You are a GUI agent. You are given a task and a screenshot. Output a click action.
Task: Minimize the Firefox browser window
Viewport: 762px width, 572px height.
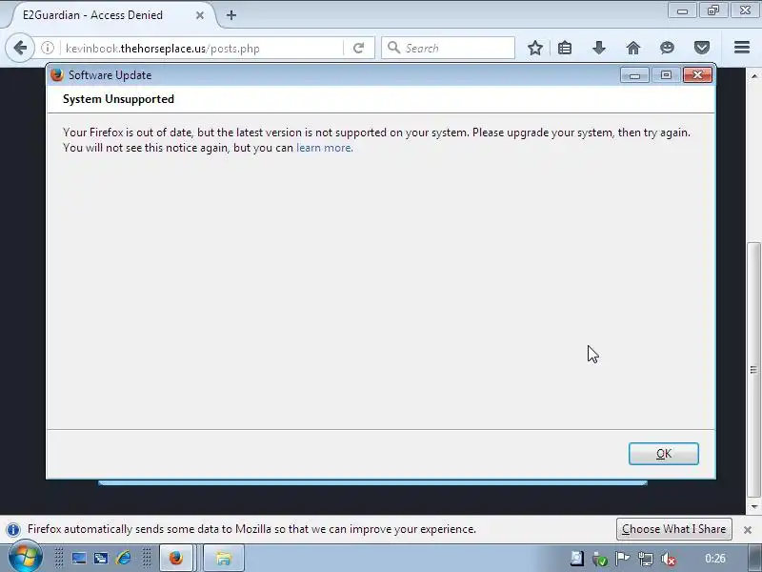[x=682, y=10]
